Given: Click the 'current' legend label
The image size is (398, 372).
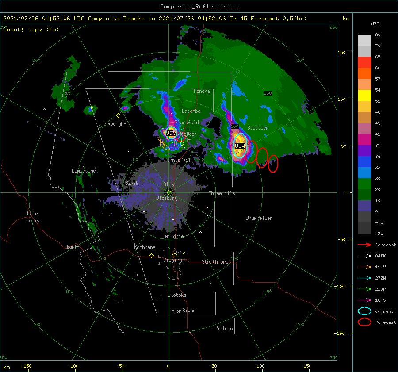Looking at the screenshot, I should click(x=384, y=311).
